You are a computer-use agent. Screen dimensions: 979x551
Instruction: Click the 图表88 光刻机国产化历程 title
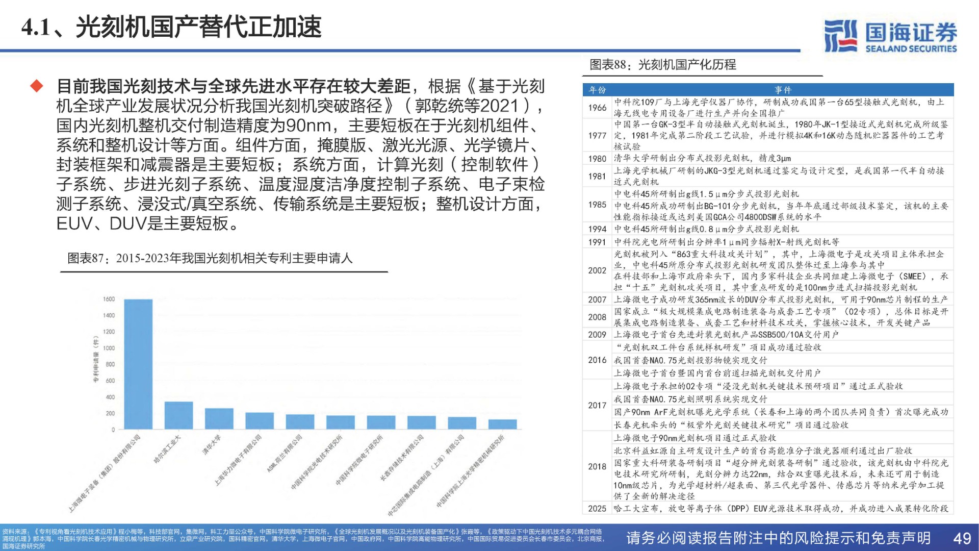pyautogui.click(x=662, y=65)
